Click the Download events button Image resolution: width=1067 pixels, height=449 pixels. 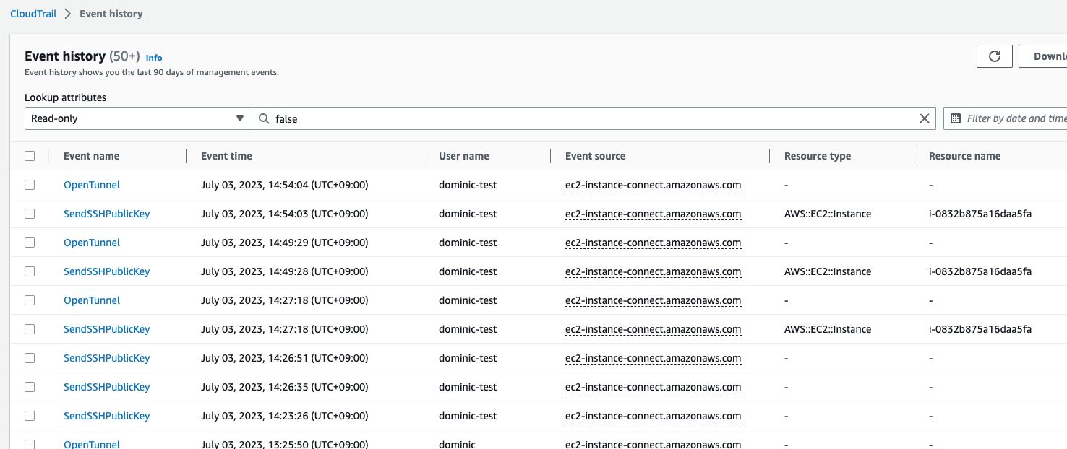1045,56
